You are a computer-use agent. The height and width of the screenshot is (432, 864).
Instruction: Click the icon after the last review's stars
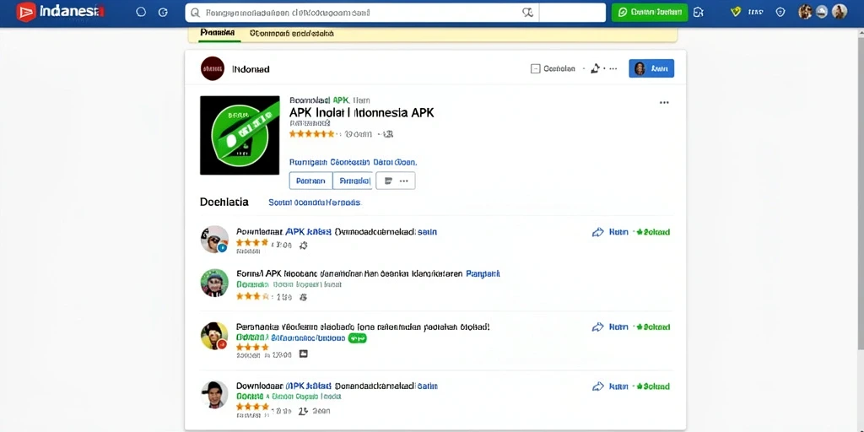point(303,411)
